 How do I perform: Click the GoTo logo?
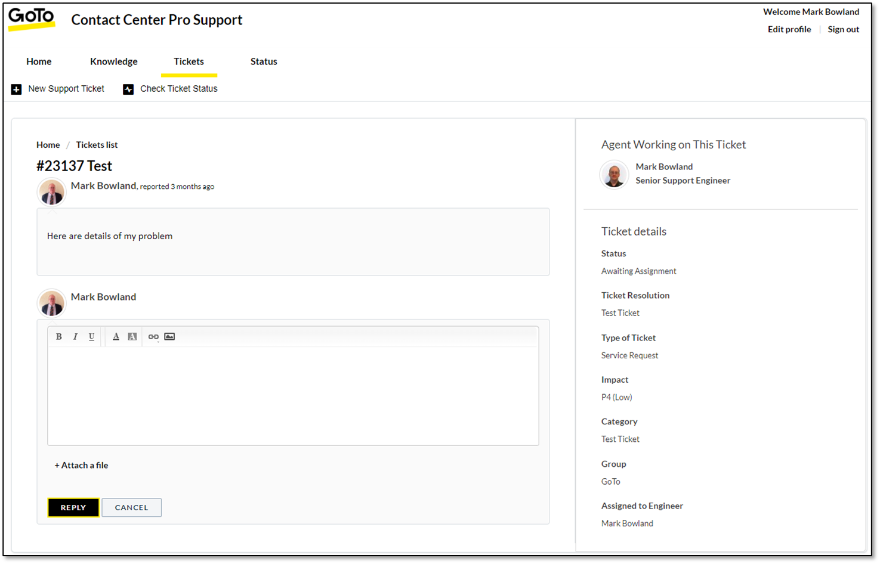[x=31, y=18]
